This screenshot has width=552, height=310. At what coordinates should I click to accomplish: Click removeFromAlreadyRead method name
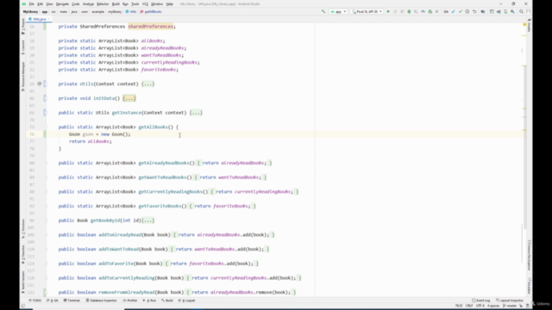tap(127, 293)
